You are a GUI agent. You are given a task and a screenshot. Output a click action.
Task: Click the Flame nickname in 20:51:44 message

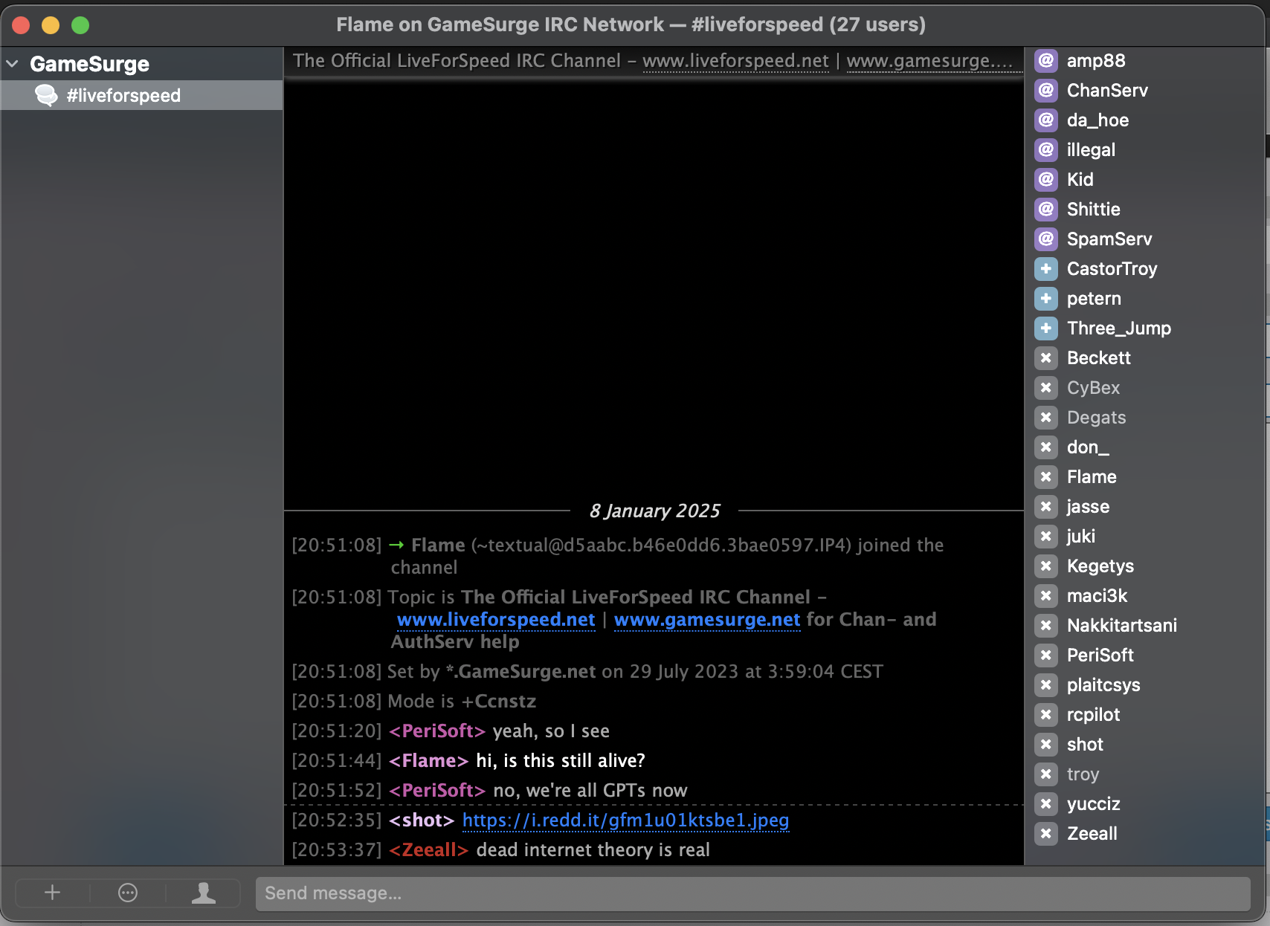[428, 760]
